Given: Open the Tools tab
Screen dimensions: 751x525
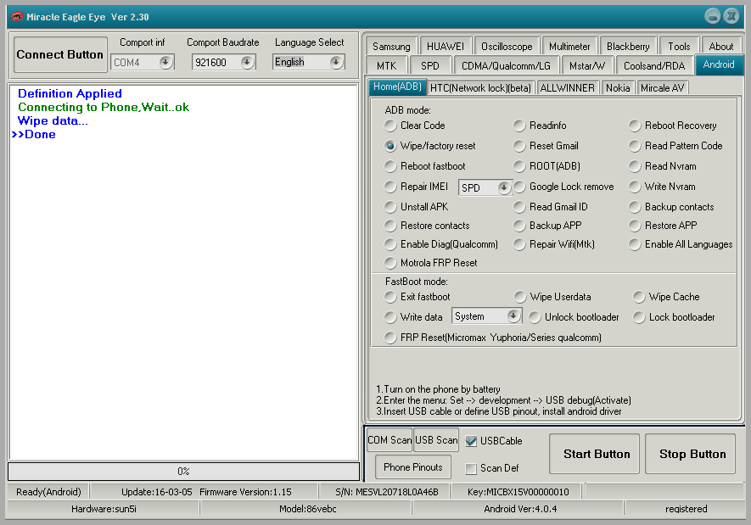Looking at the screenshot, I should point(679,47).
